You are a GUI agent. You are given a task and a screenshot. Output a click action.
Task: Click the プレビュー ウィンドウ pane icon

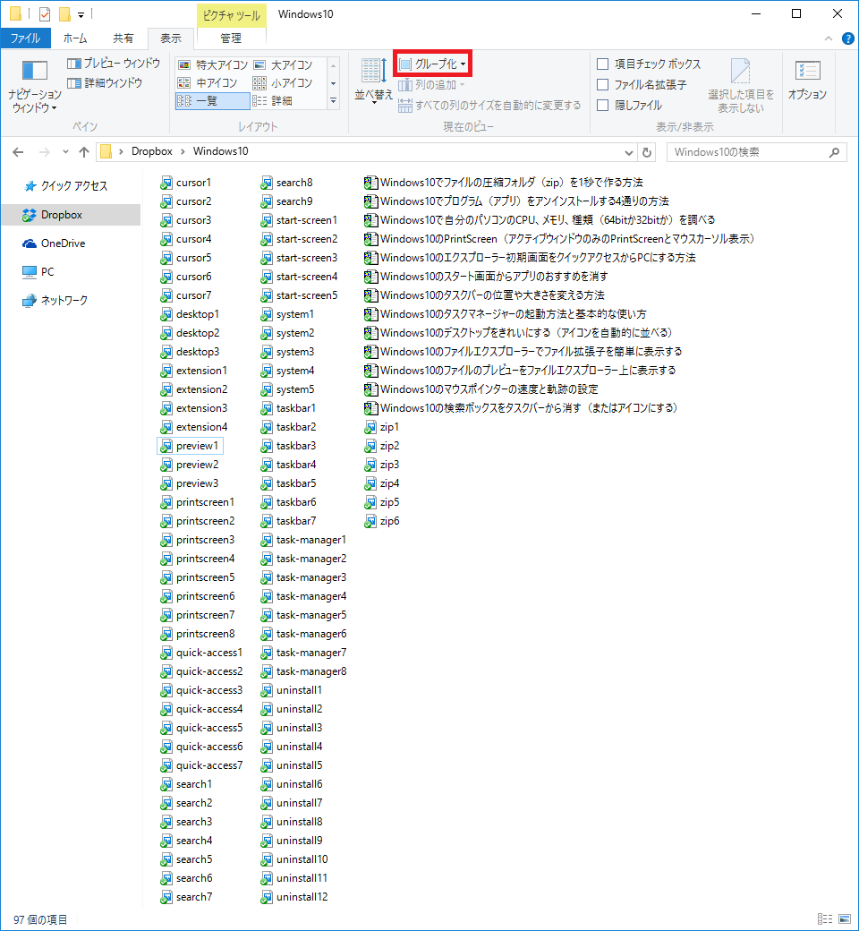point(75,64)
